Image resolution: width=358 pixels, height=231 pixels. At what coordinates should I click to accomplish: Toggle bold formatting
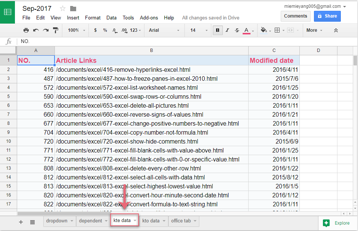tap(217, 30)
